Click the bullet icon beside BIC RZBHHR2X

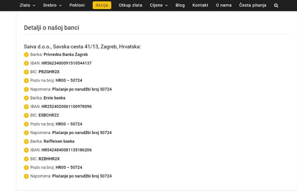(26, 159)
